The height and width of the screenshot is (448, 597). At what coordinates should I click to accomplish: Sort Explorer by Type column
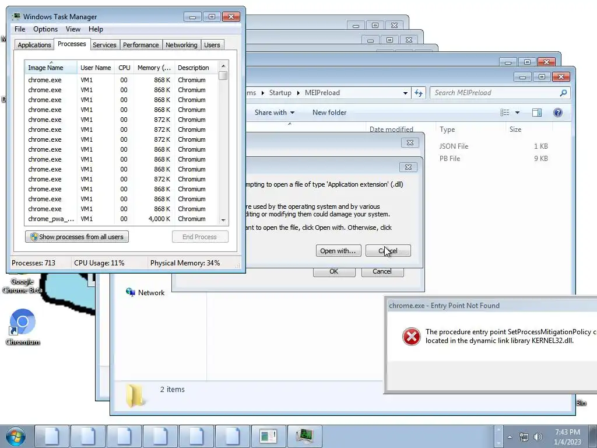coord(470,129)
